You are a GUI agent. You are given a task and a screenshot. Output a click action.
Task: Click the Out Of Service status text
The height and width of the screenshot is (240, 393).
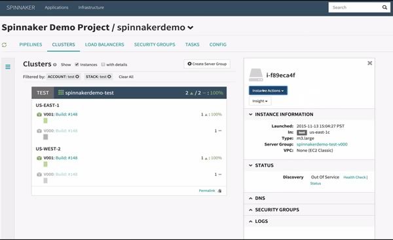click(x=325, y=177)
